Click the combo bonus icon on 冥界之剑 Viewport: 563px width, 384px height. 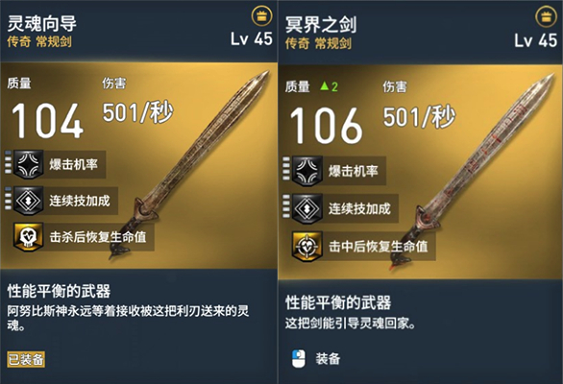click(x=307, y=208)
